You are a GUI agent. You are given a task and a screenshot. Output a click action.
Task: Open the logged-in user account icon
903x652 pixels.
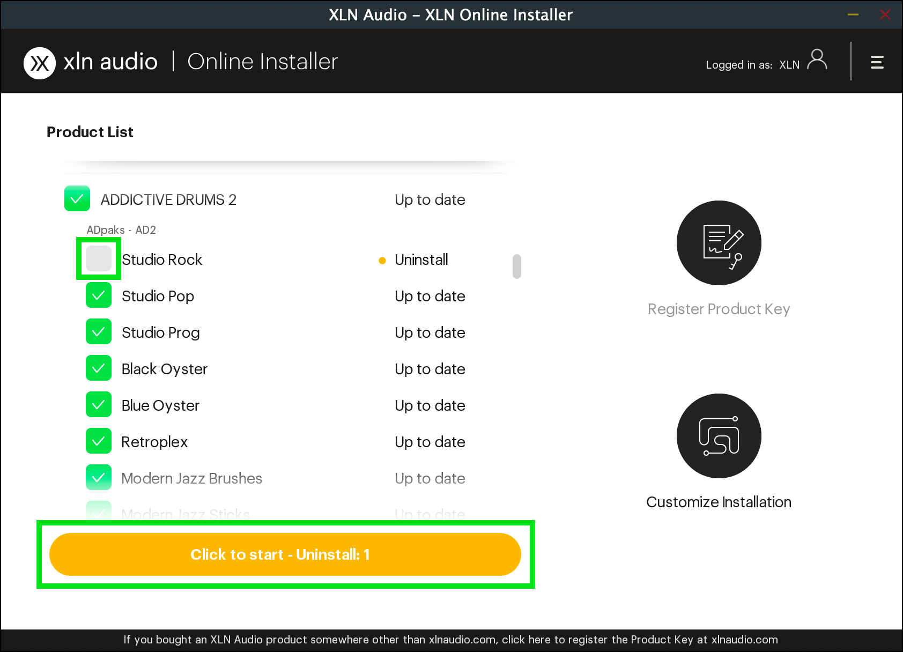817,60
